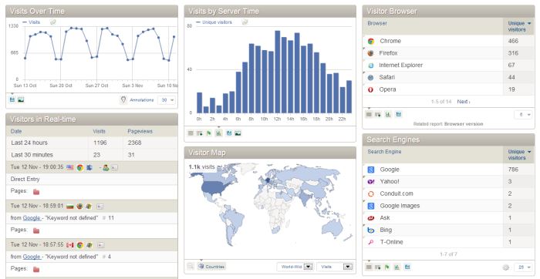
Task: Click the Pages folder icon for the 18:59:01 visit
Action: tap(36, 231)
